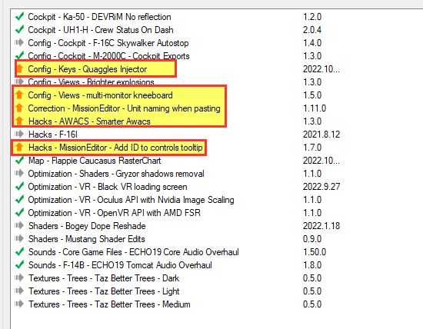Viewport: 423px width, 329px height.
Task: Select Textures - Trees - Taz Better Trees - Light
Action: [104, 291]
